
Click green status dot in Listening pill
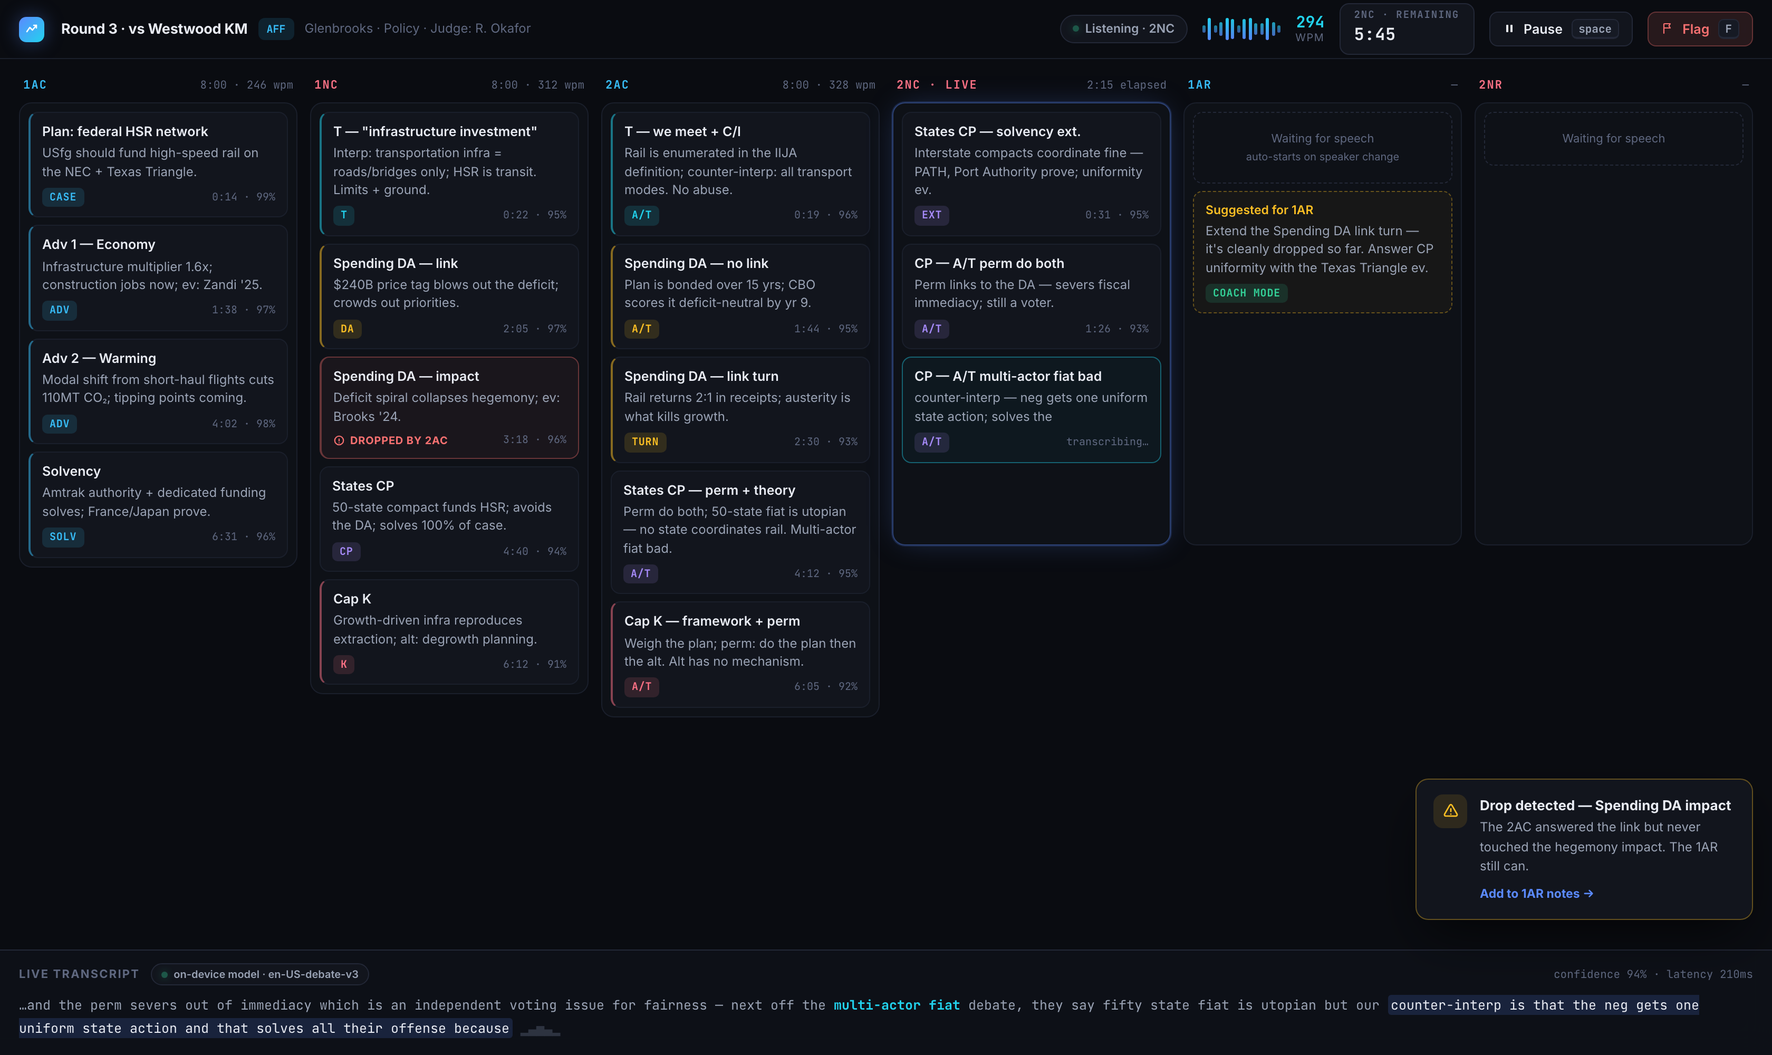1075,28
